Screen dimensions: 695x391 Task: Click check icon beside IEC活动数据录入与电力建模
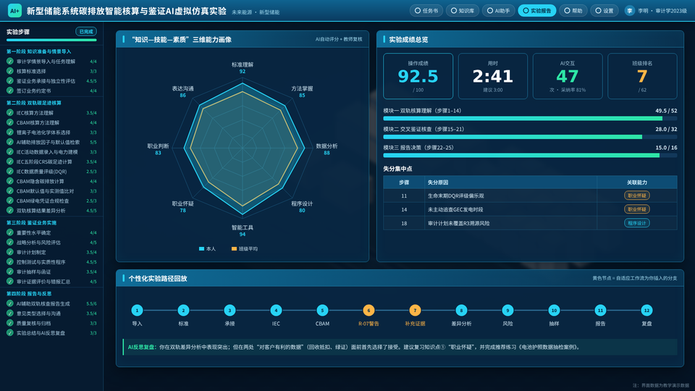click(9, 151)
